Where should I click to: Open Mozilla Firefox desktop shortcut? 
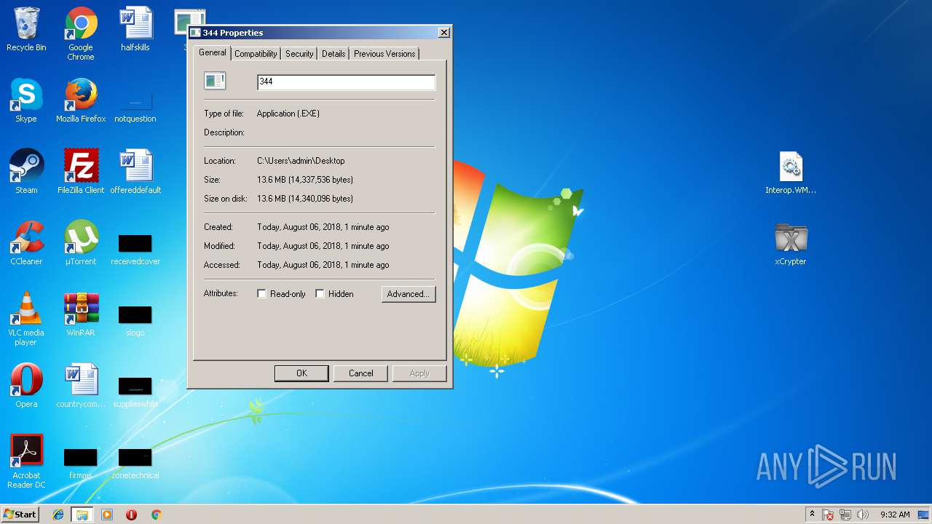(81, 101)
